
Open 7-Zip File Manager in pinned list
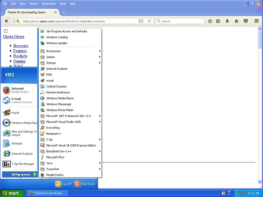[20, 164]
